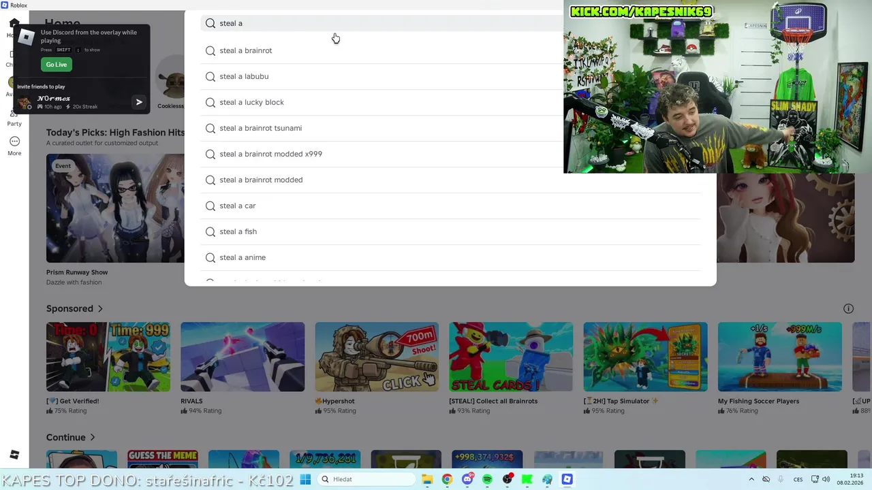Click the network disconnected tray icon
872x490 pixels.
point(766,479)
